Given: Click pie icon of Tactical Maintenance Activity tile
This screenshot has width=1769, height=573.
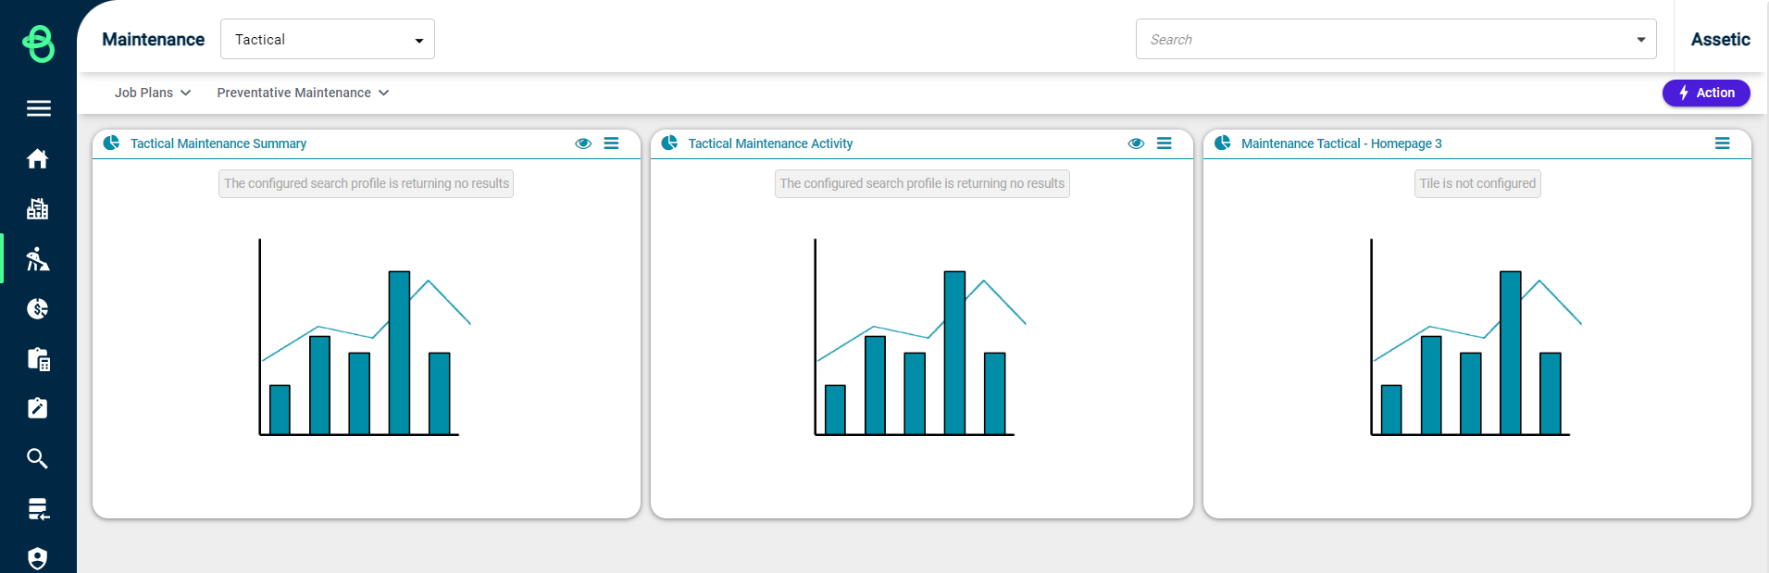Looking at the screenshot, I should click(x=670, y=143).
